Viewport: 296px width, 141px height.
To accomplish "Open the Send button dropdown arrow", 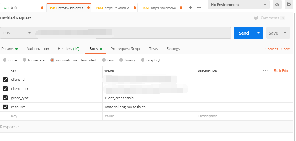I will tap(259, 33).
